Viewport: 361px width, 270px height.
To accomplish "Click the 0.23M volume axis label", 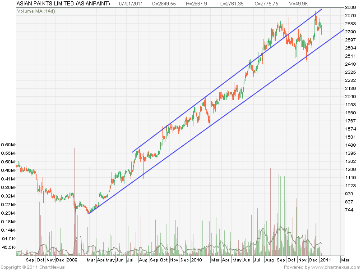I will point(8,213).
